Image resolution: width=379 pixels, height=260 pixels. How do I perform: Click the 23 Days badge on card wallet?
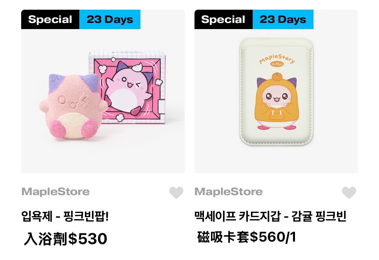coord(283,19)
